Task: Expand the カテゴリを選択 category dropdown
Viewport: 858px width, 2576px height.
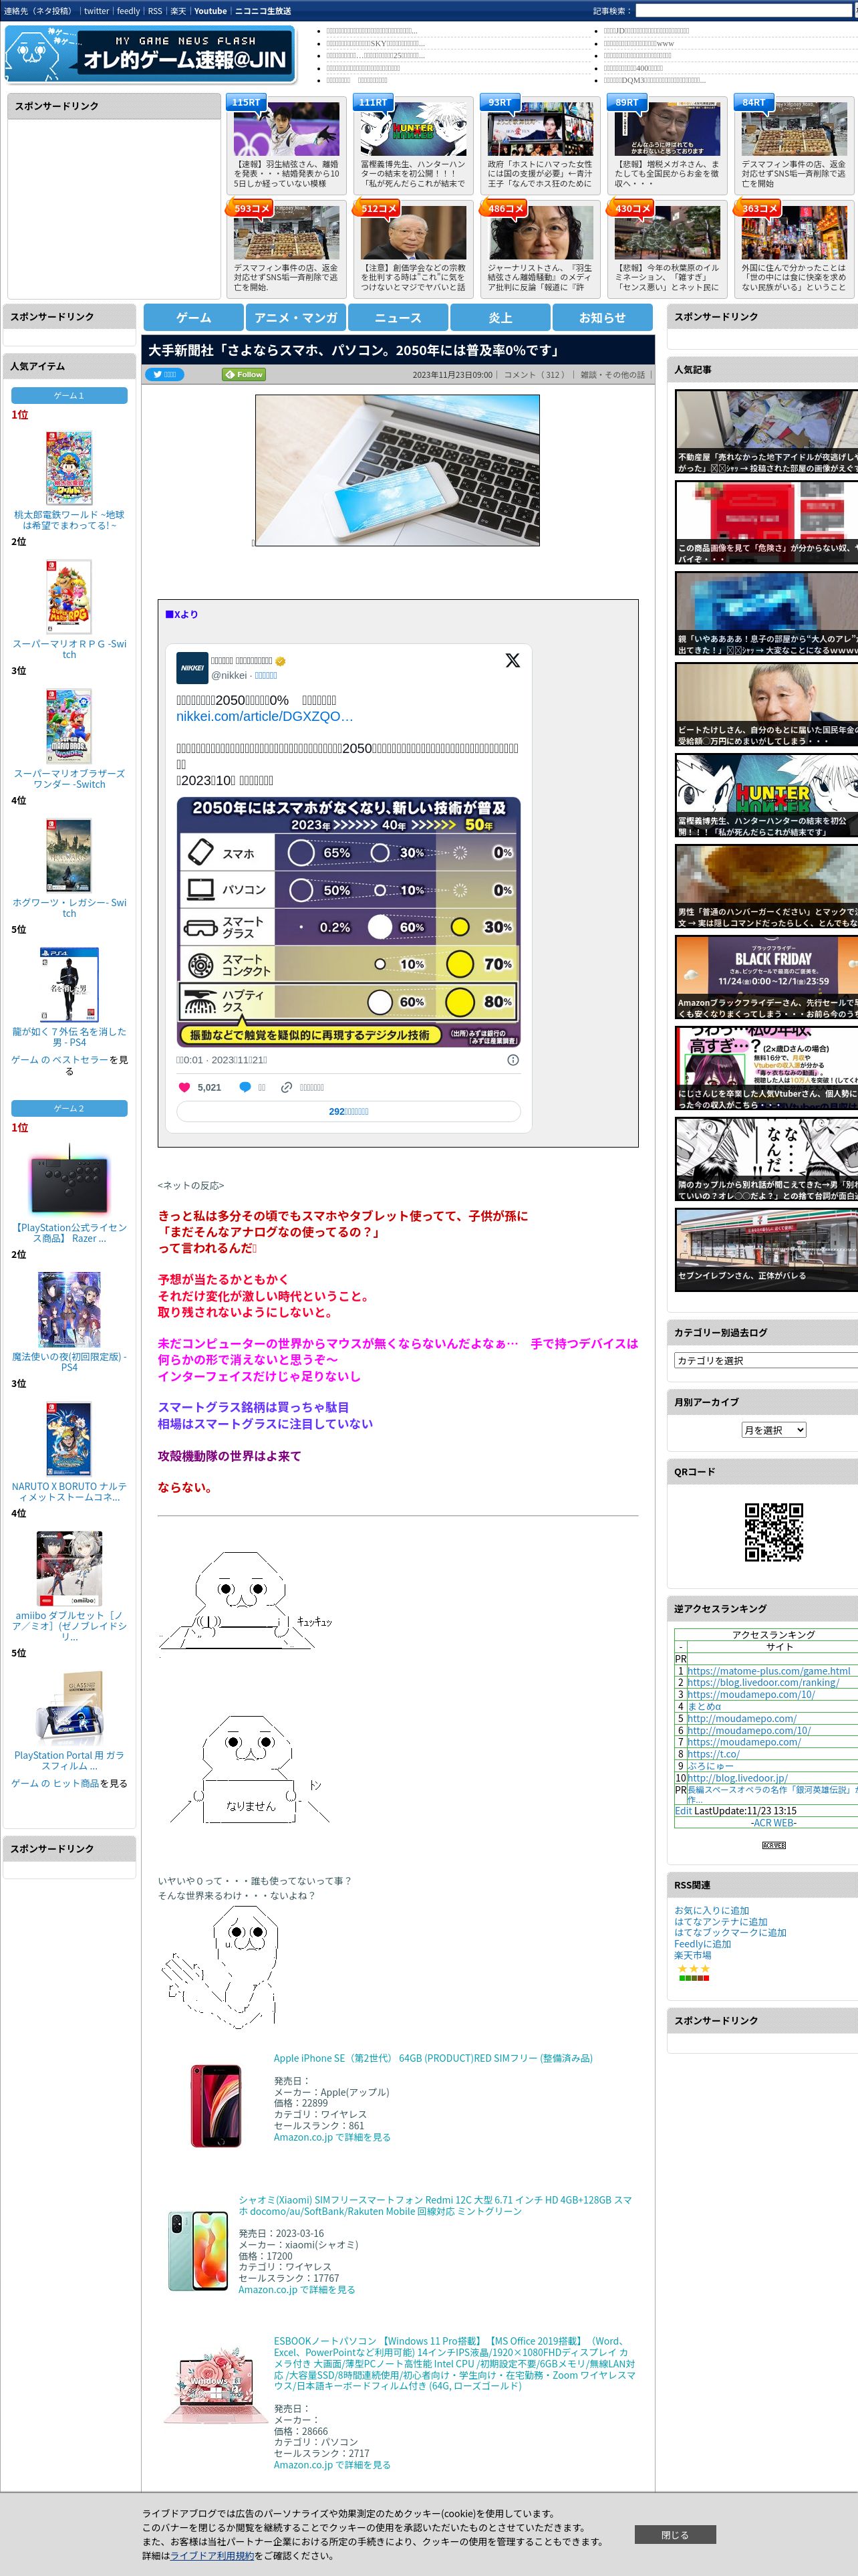Action: (766, 1360)
